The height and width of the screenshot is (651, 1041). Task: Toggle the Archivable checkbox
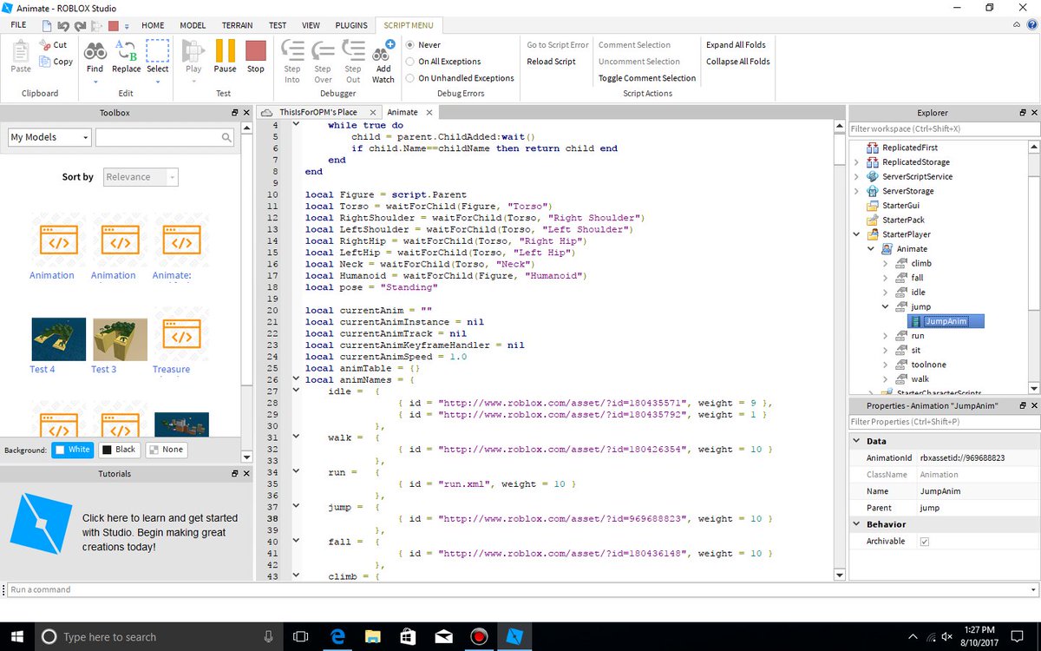click(x=924, y=542)
